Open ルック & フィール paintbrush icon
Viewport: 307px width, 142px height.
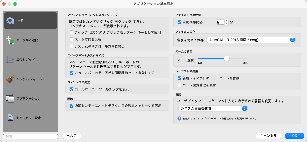point(10,79)
